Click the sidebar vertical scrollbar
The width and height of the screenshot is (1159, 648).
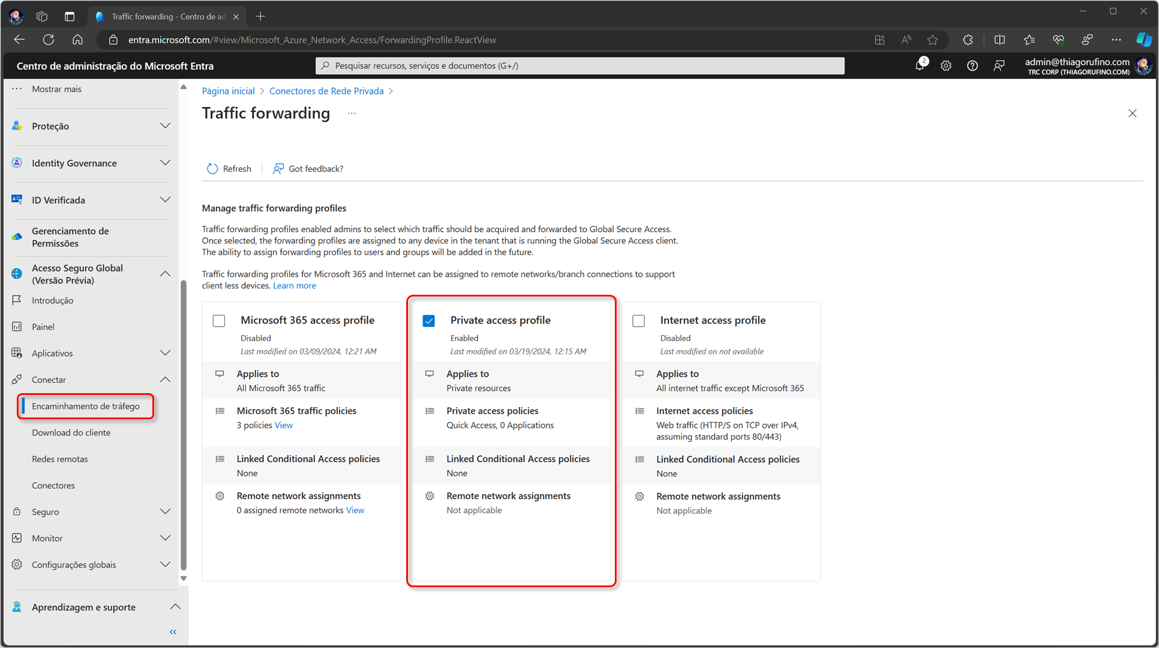(184, 426)
